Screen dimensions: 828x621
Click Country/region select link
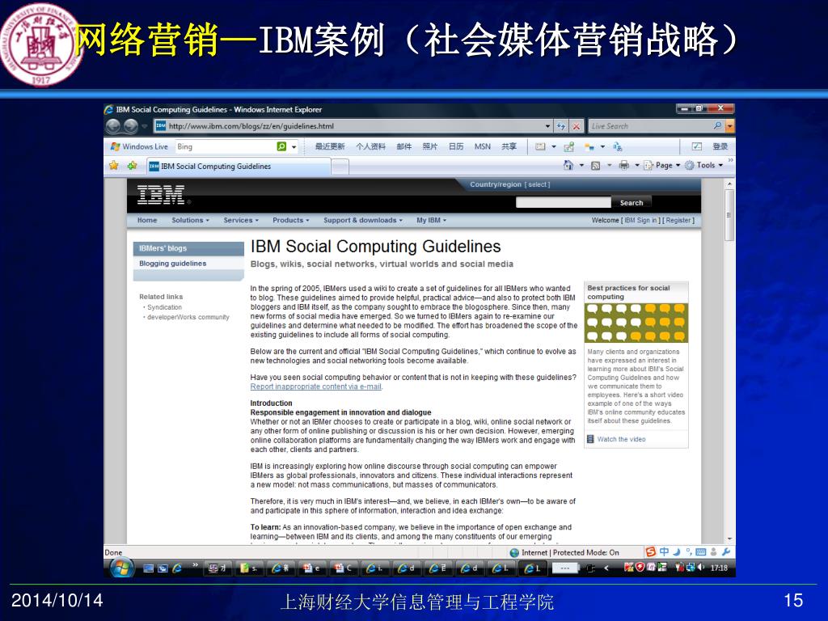click(538, 184)
